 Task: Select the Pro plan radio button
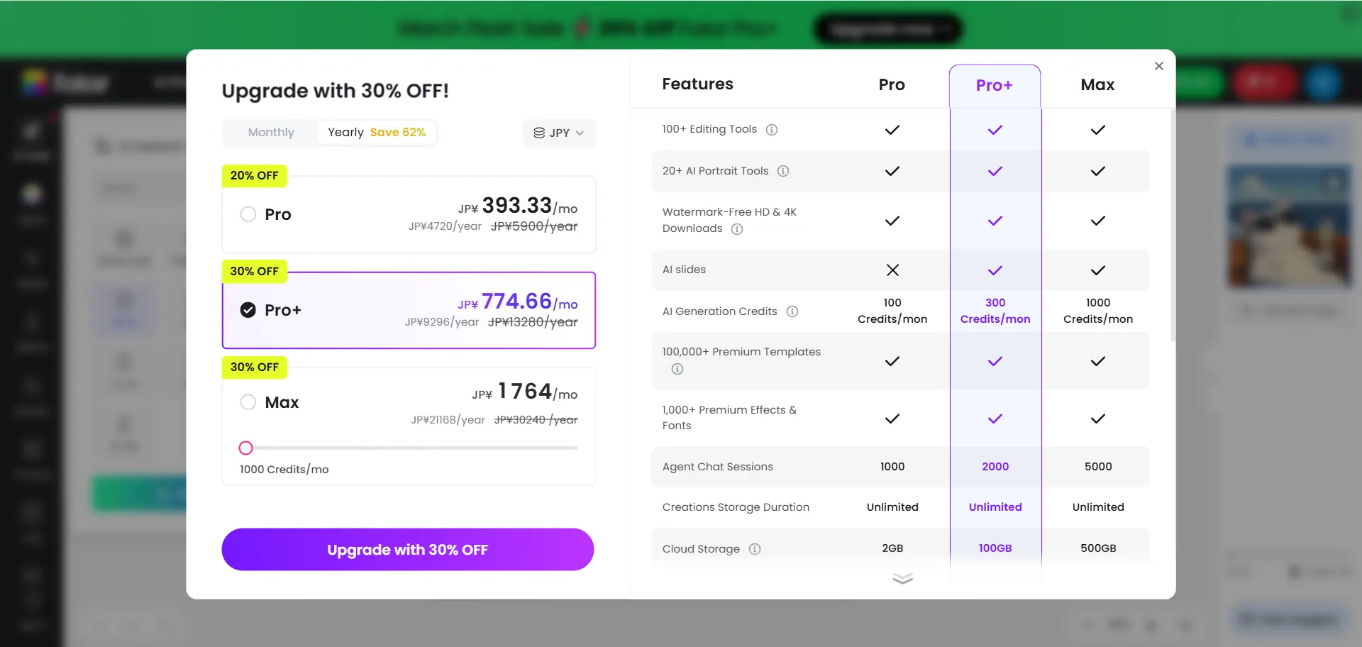pos(248,214)
